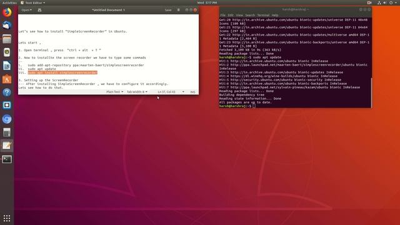Open the Calculator dock icon
Viewport: 400px width, 225px height.
(7, 132)
